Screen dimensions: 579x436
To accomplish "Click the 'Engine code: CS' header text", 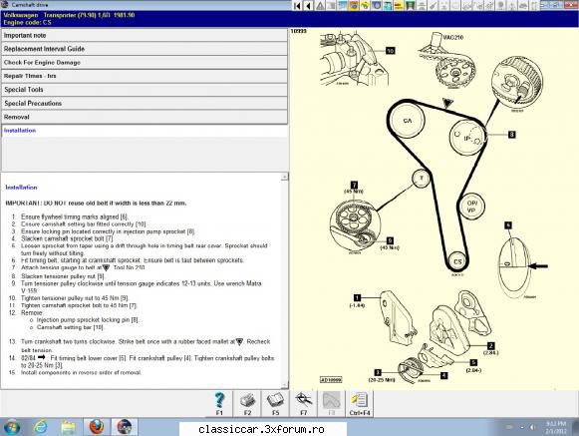I will click(x=27, y=22).
